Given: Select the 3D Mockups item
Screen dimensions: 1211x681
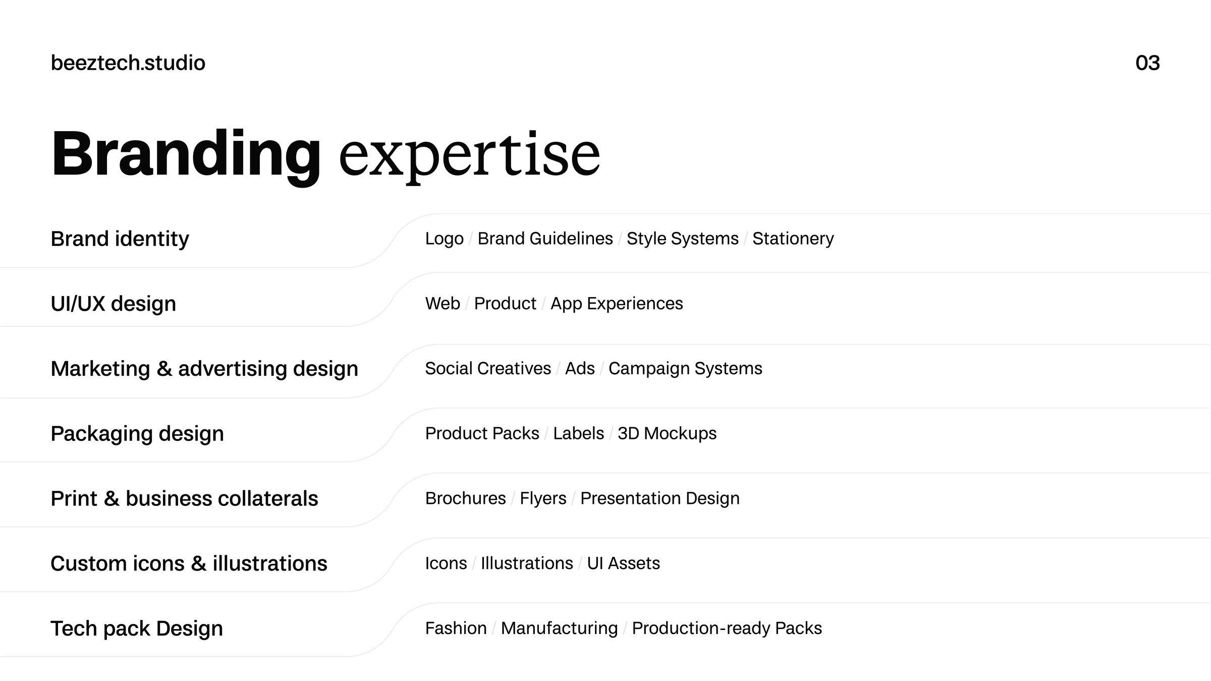Looking at the screenshot, I should [x=667, y=434].
